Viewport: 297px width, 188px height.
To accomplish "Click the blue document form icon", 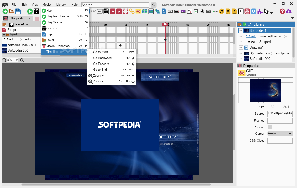I will pos(164,11).
